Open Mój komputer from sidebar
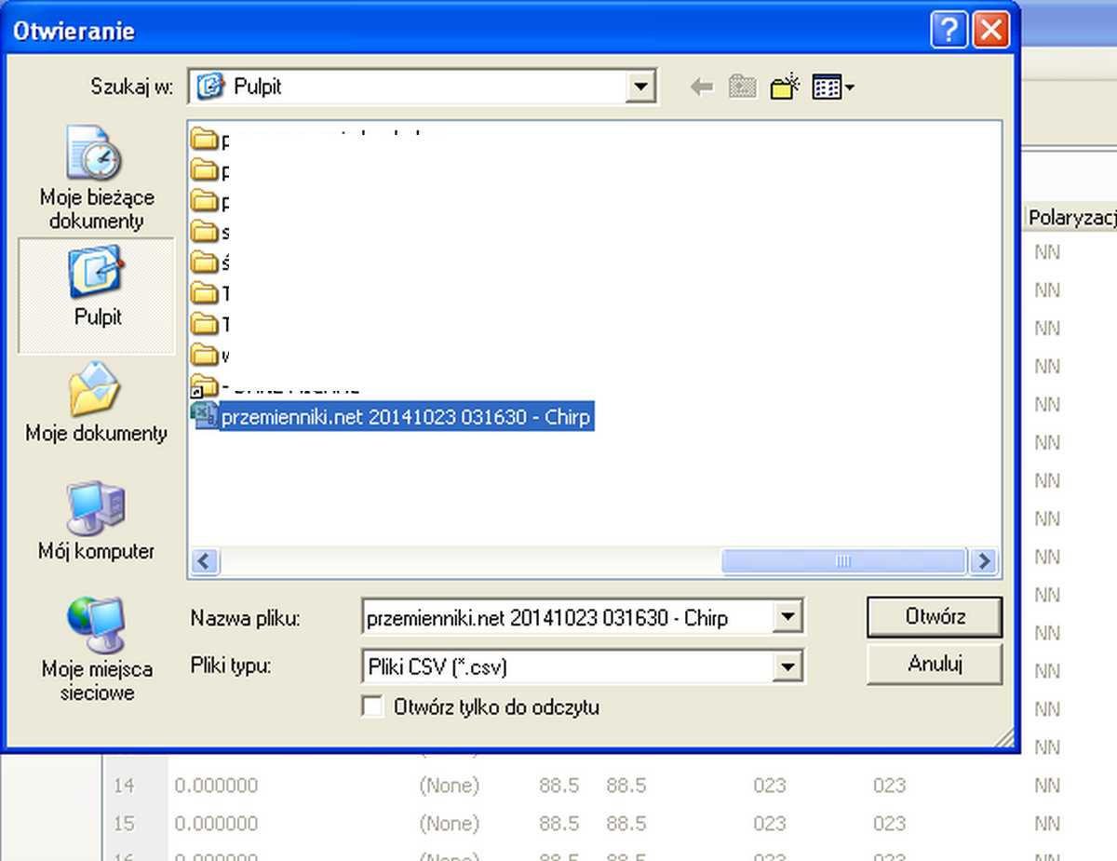 pyautogui.click(x=97, y=521)
